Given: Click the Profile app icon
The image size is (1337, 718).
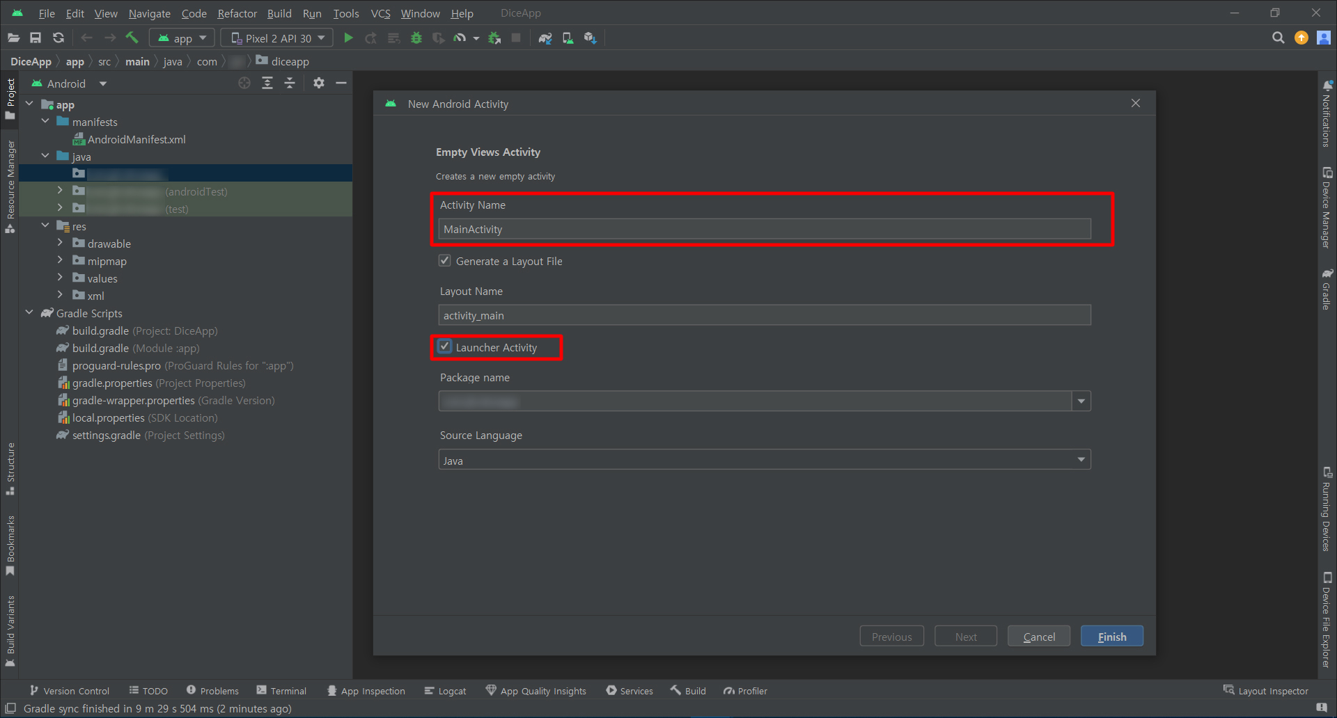Looking at the screenshot, I should 460,38.
